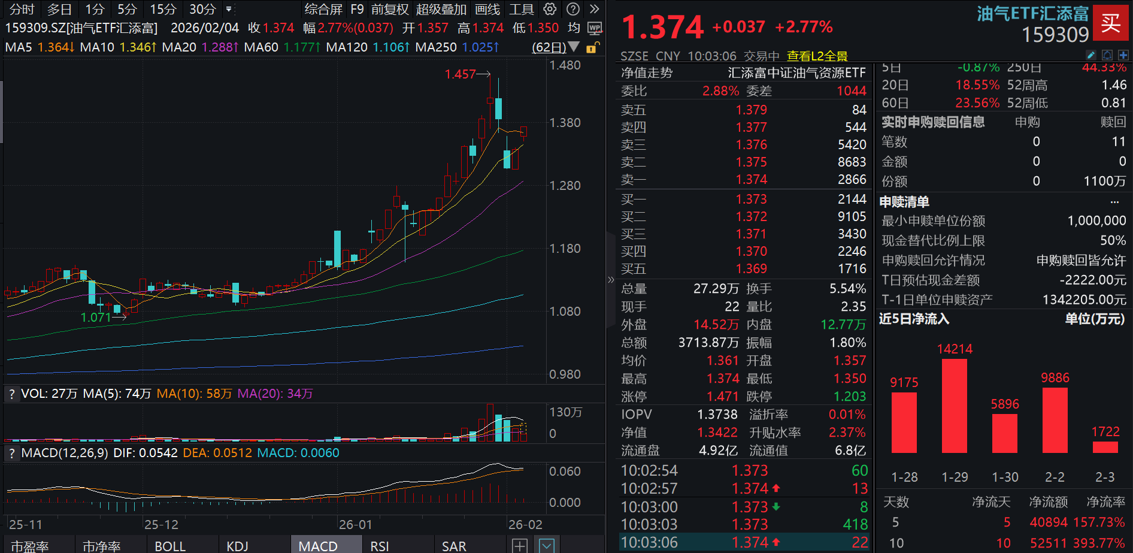The width and height of the screenshot is (1133, 553).
Task: Switch to the KDJ indicator tab
Action: click(238, 546)
